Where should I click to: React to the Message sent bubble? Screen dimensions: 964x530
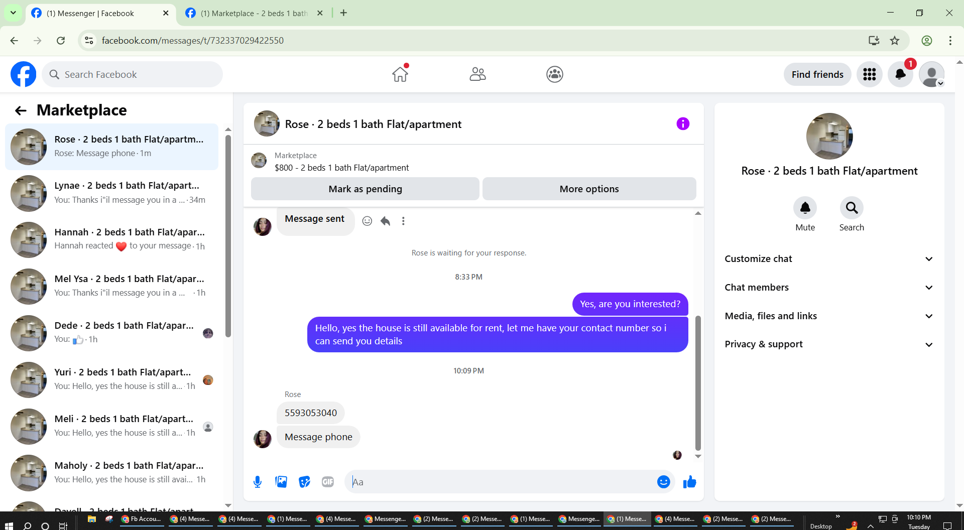click(368, 221)
